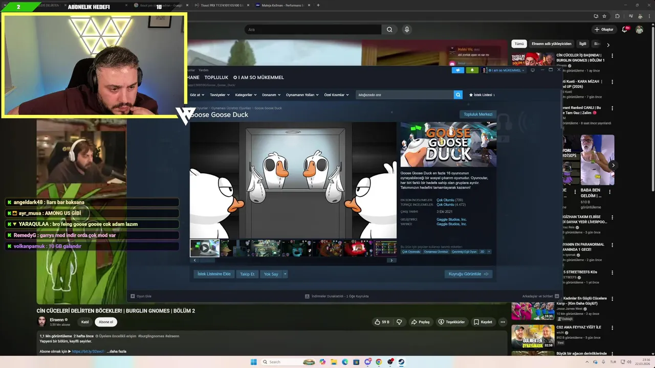Click YouTube search magnifier button
Image resolution: width=655 pixels, height=368 pixels.
389,30
